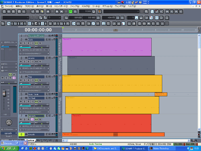
Task: Click the Snap to Grid icon
Action: (x=43, y=24)
